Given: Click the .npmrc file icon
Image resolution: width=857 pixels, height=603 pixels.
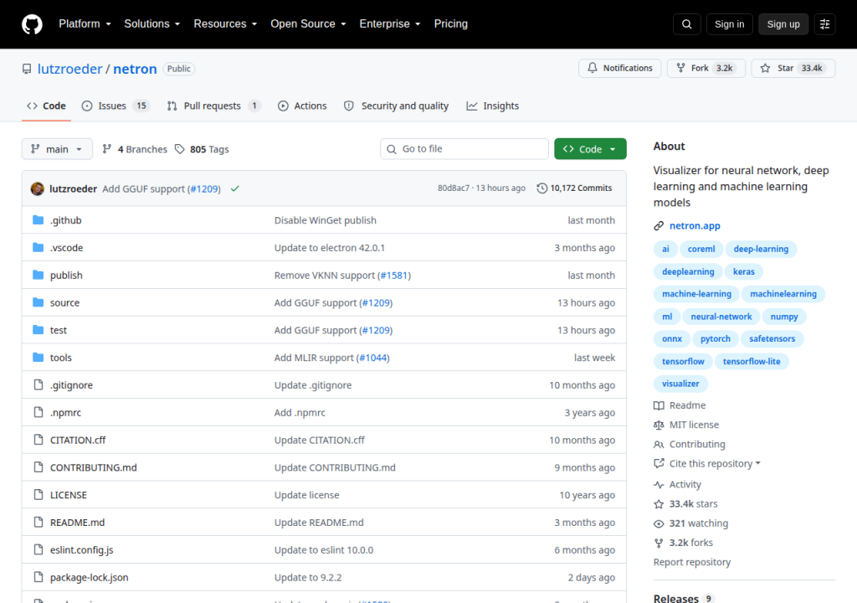Looking at the screenshot, I should pos(38,412).
